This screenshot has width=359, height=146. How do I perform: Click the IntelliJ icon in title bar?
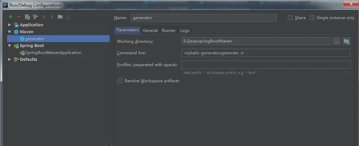click(5, 5)
